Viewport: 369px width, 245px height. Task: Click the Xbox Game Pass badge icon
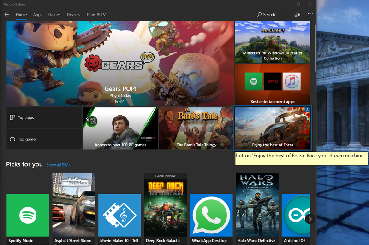pos(91,121)
